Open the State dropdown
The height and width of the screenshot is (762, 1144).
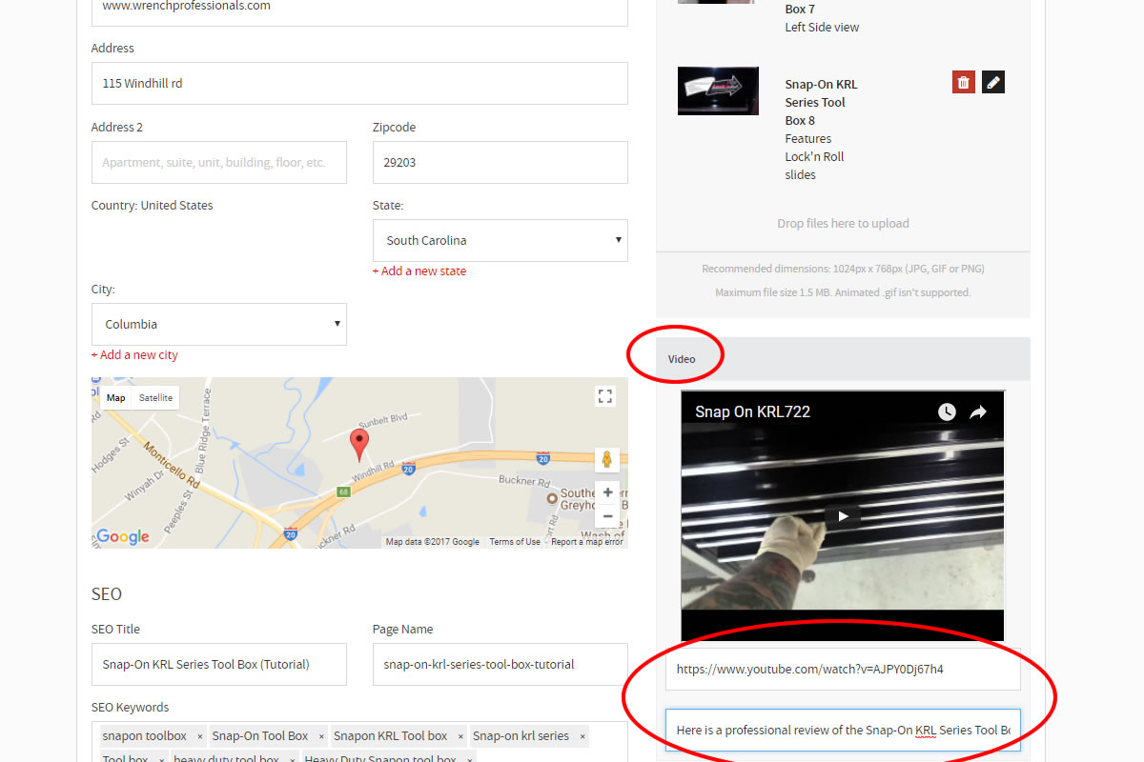pos(500,240)
